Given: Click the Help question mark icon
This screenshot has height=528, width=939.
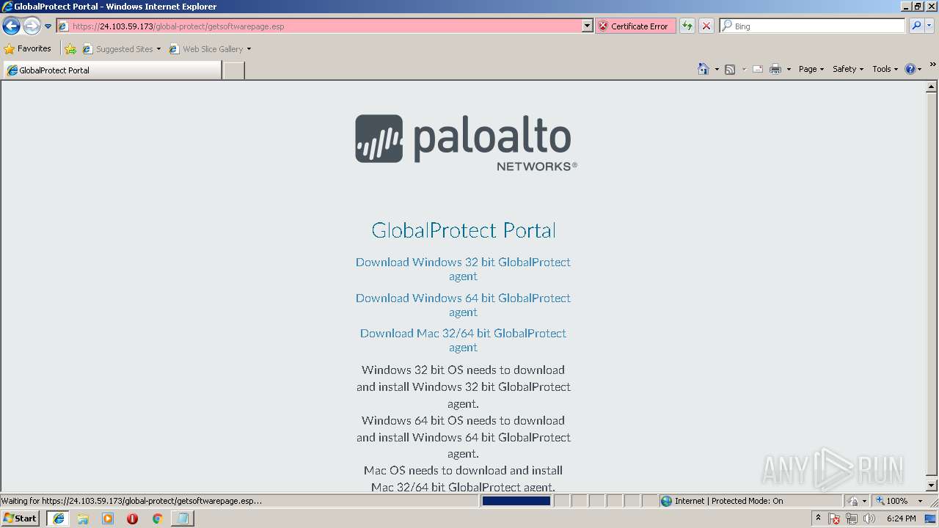Looking at the screenshot, I should pos(910,69).
